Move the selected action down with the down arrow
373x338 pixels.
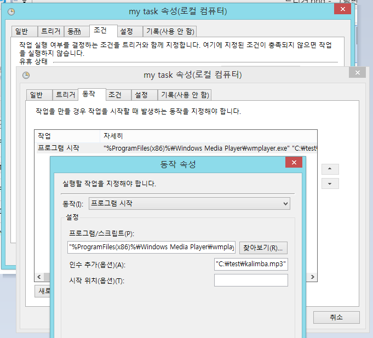click(x=331, y=184)
